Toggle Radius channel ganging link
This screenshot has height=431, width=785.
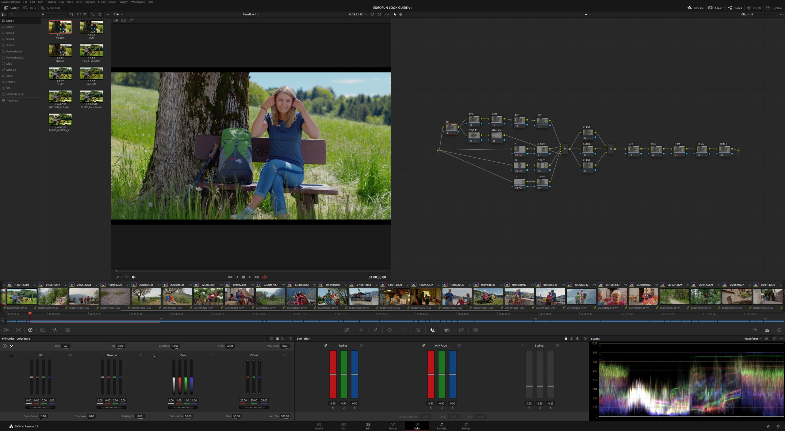[325, 345]
